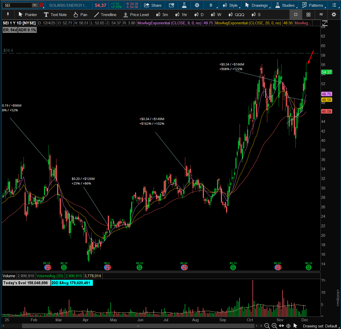The image size is (341, 329).
Task: Click the cursor arrow icon in the bottom bar
Action: click(295, 326)
